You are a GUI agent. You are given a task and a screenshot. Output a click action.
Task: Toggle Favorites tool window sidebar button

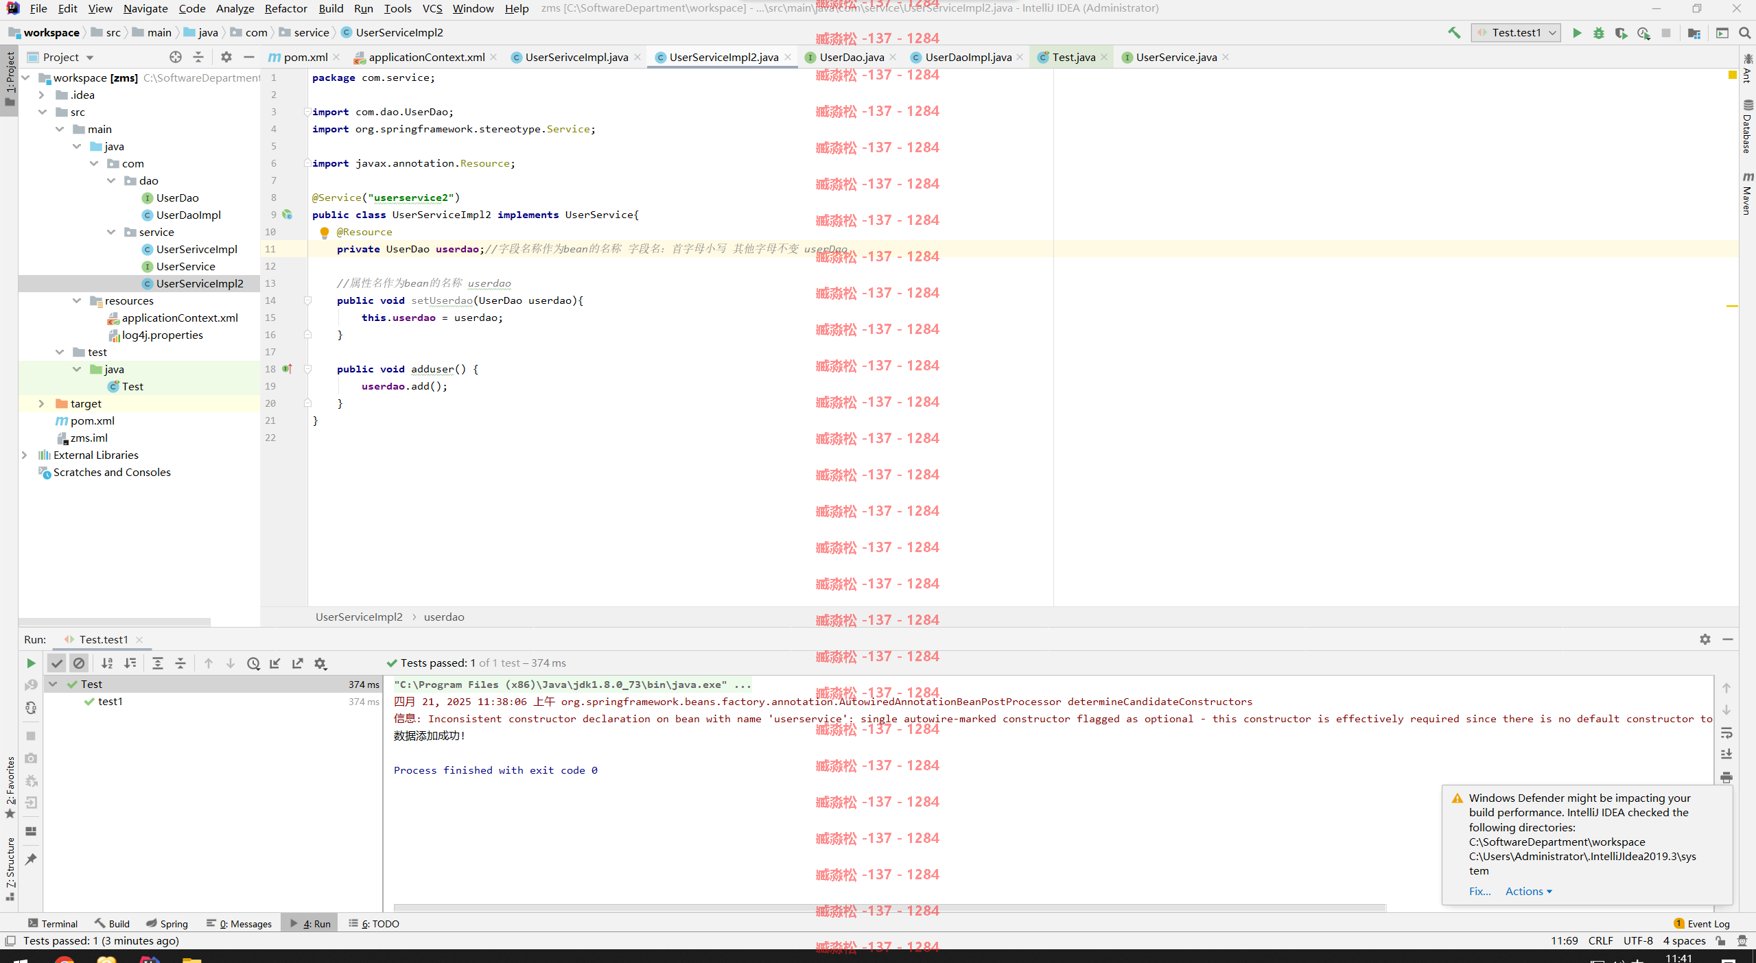10,787
